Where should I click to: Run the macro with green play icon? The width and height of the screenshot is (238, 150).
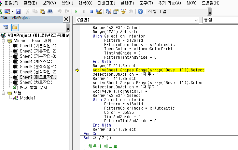[76, 11]
